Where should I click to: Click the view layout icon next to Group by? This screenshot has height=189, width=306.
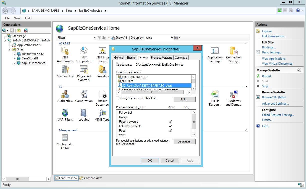click(x=177, y=38)
